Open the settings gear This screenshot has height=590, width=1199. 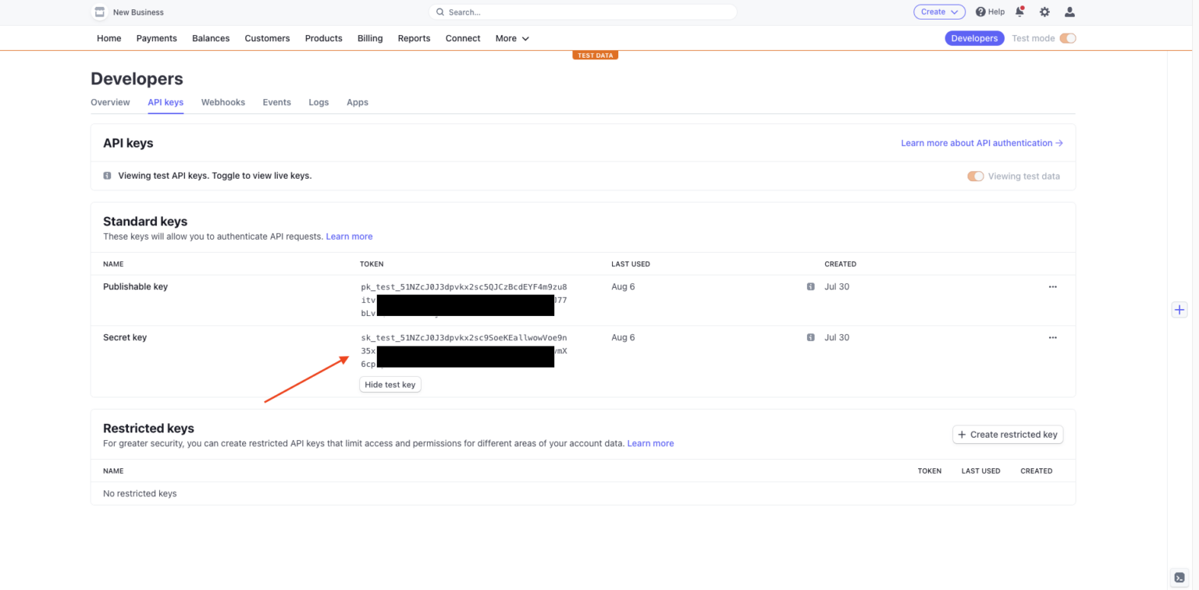click(1044, 12)
